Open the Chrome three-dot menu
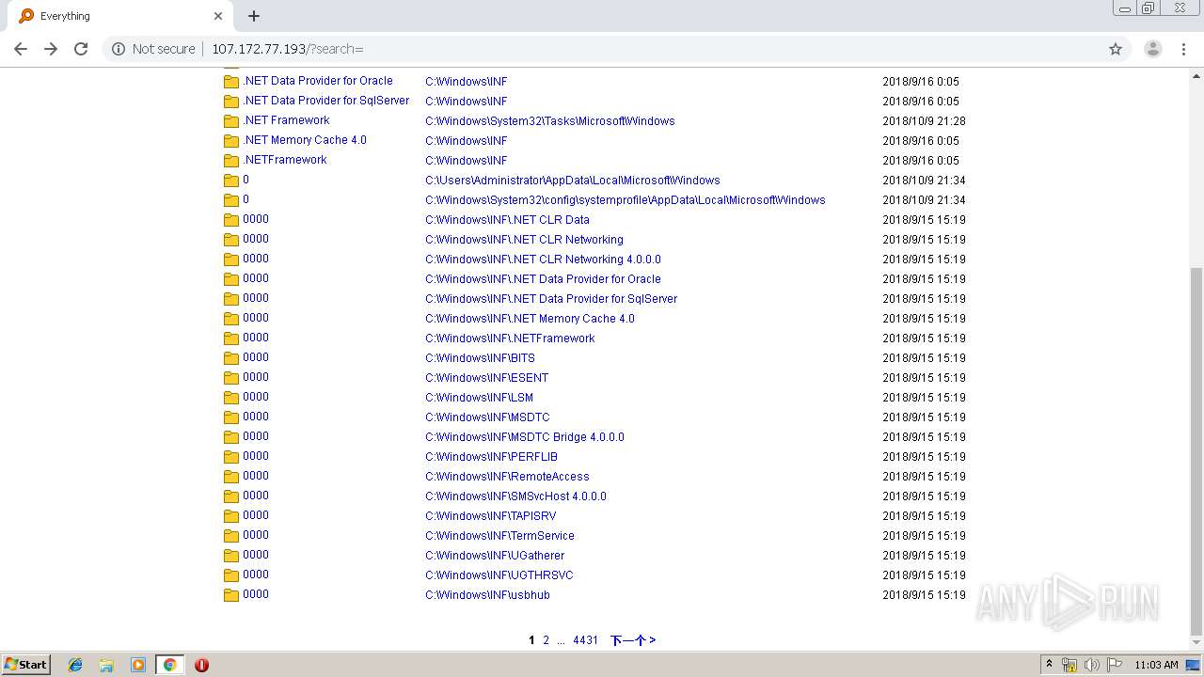 [x=1183, y=49]
